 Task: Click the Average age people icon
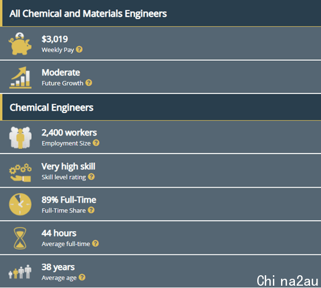20,272
